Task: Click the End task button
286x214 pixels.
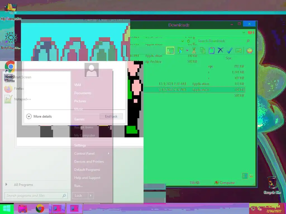Action: (x=111, y=116)
